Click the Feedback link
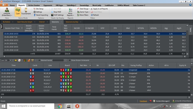The image size is (193, 109). 143,101
